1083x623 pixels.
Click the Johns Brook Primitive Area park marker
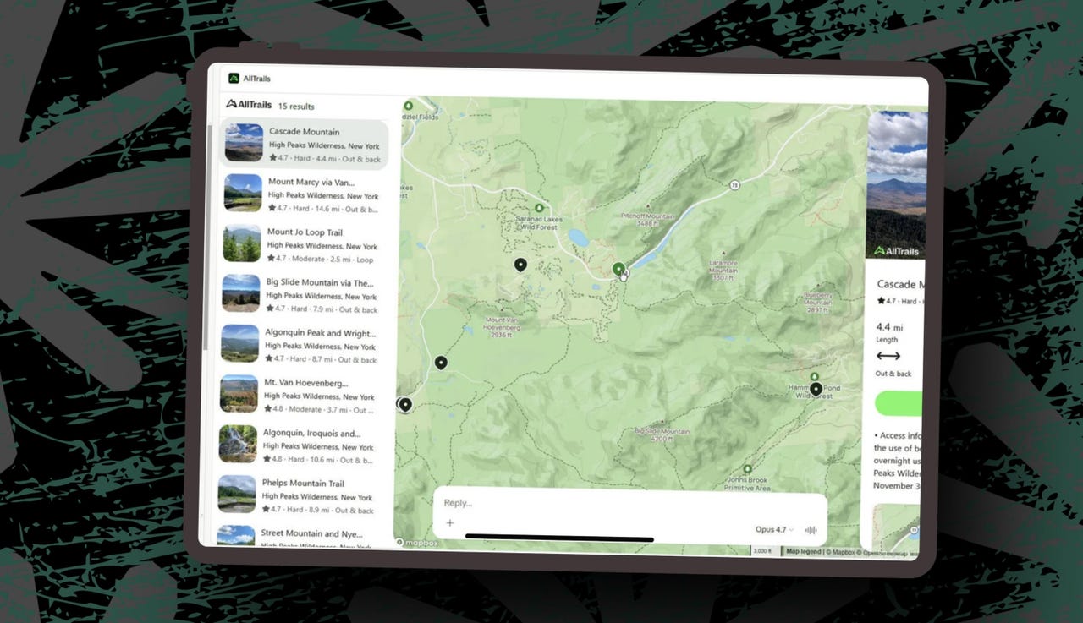747,468
